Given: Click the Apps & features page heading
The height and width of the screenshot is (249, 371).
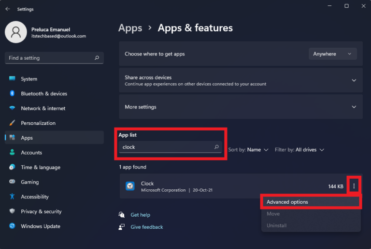Looking at the screenshot, I should coord(195,28).
